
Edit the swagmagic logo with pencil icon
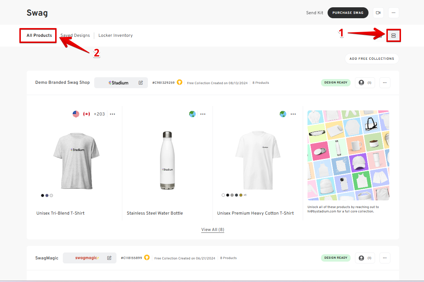click(109, 258)
